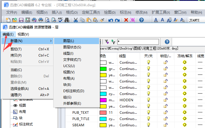Freeze the PUB_TEXT layer via sun icon
This screenshot has height=128, width=205.
tap(184, 112)
